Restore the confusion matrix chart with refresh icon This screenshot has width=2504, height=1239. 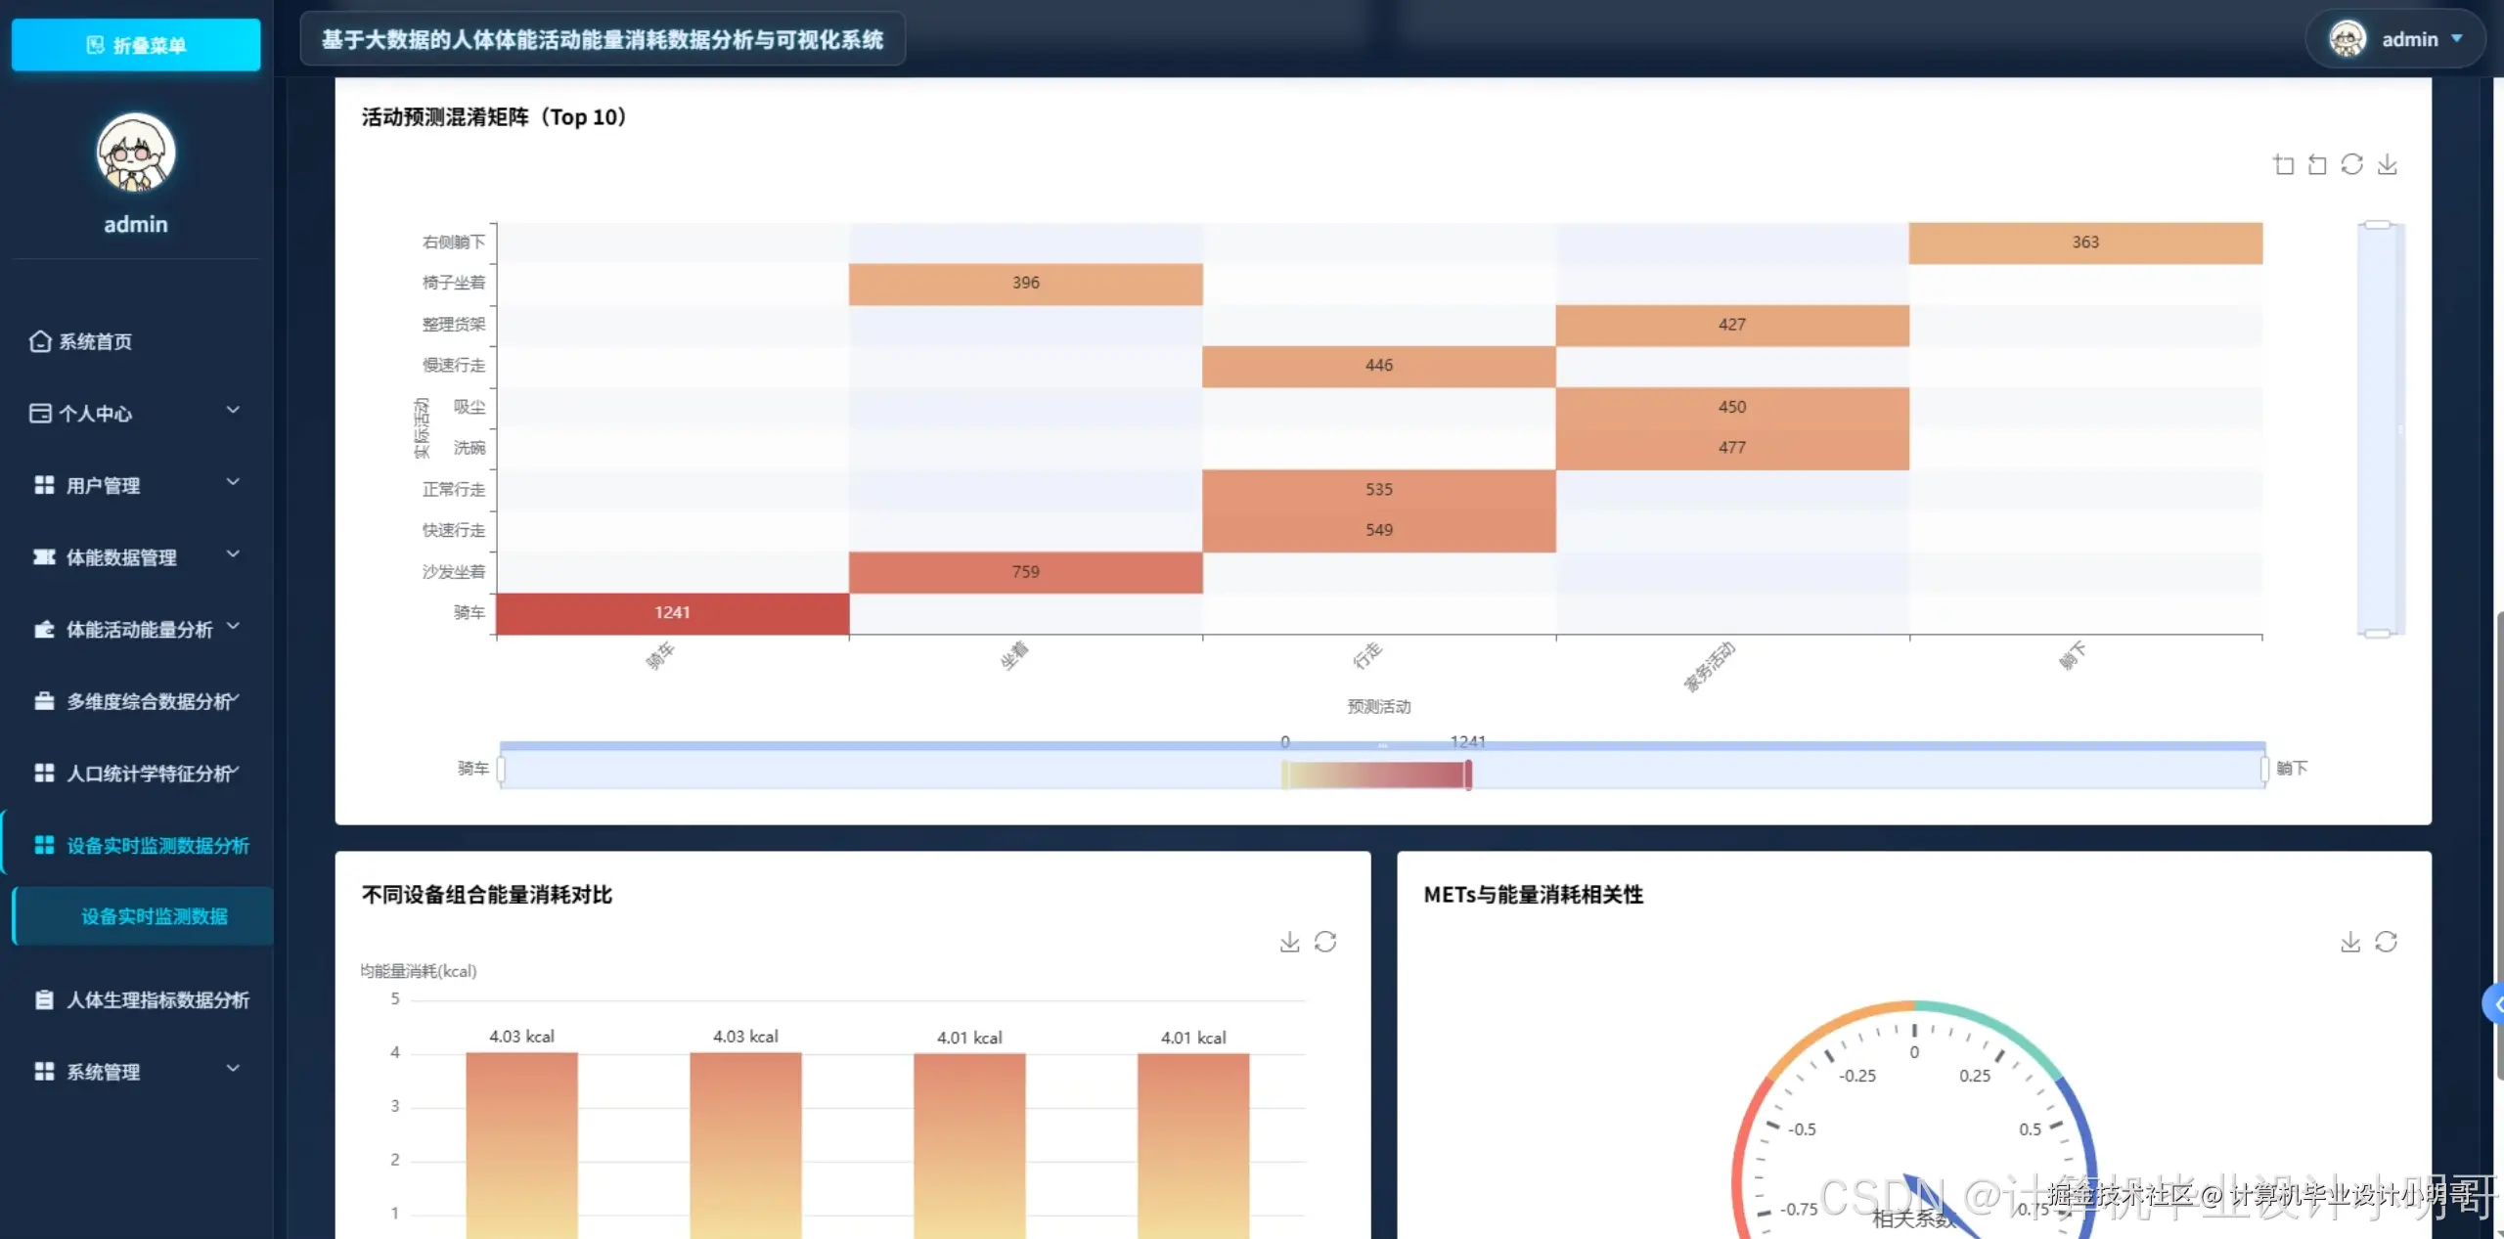tap(2351, 164)
